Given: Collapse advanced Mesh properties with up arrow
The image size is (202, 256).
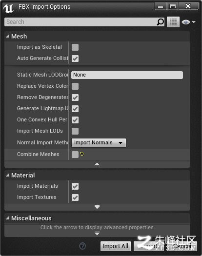Looking at the screenshot, I should pos(97,165).
